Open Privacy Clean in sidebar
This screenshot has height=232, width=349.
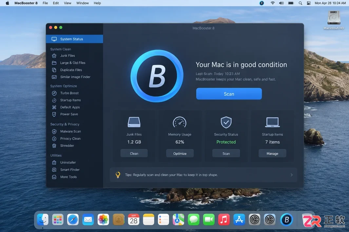tap(70, 139)
